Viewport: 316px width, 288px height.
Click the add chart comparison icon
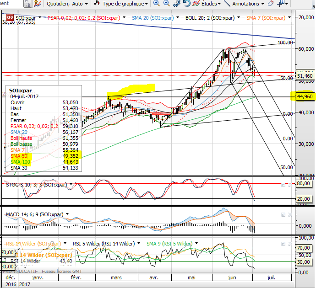coord(38,3)
